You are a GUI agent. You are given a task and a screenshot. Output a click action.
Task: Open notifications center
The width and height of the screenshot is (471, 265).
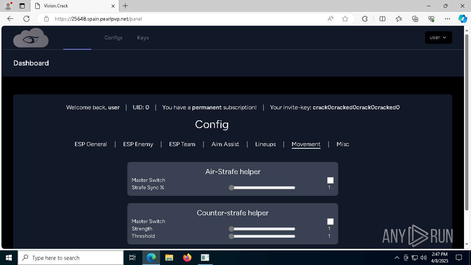459,258
